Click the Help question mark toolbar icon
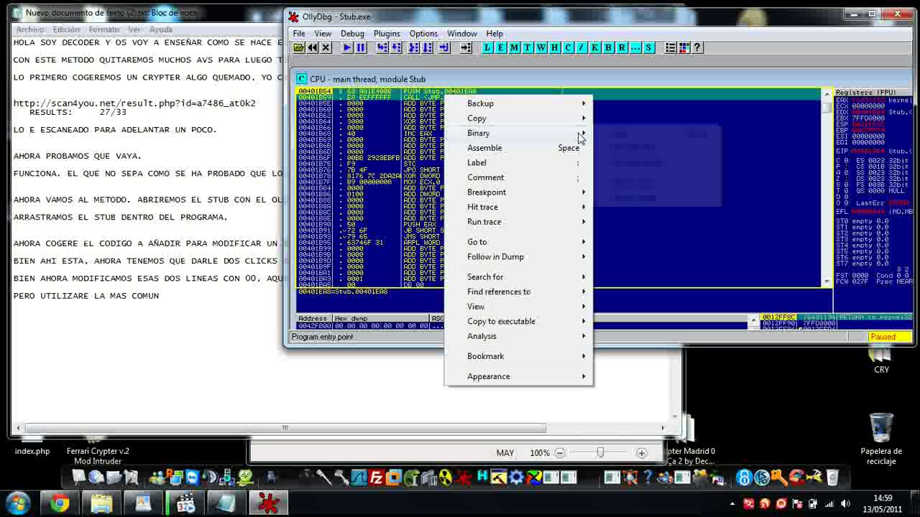 (697, 47)
